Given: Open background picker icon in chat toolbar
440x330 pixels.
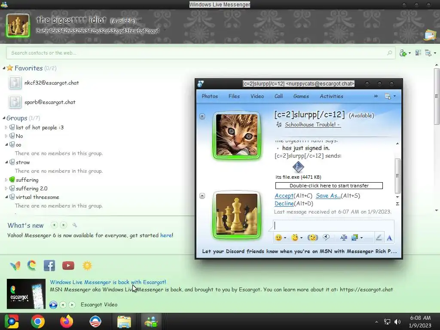Looking at the screenshot, I should (354, 238).
